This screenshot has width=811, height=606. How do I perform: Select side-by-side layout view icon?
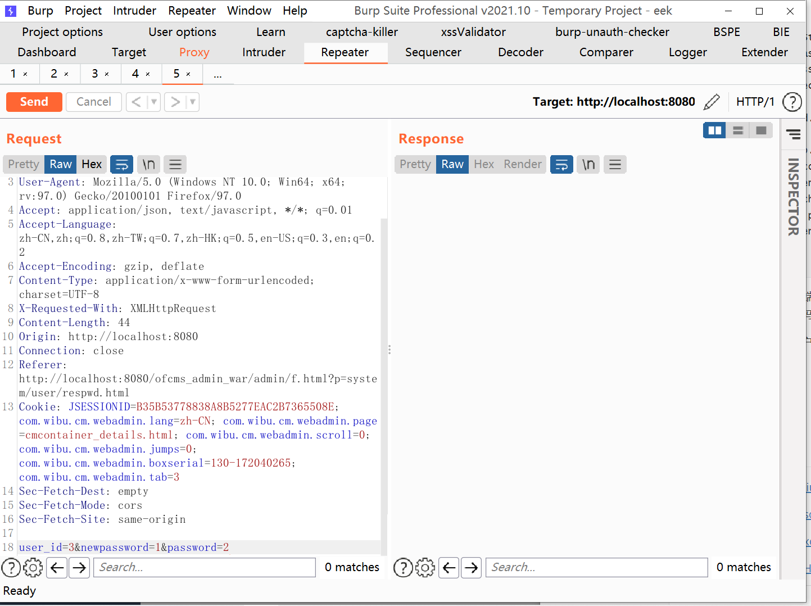tap(714, 130)
